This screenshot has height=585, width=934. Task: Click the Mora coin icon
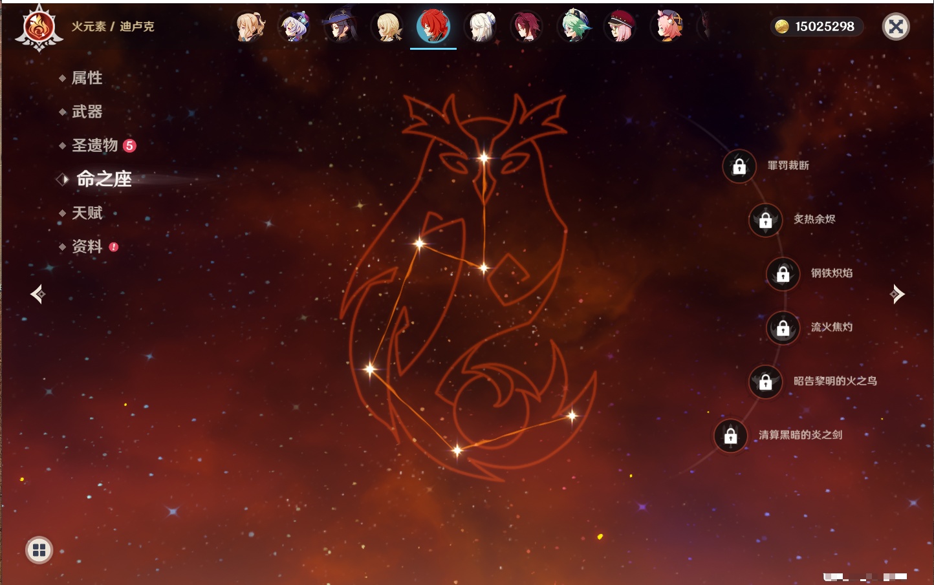782,27
